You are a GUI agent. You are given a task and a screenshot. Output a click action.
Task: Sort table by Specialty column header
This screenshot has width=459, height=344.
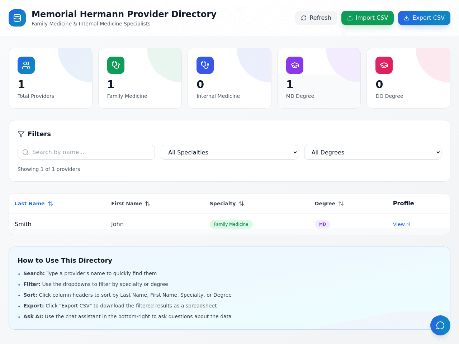[227, 204]
